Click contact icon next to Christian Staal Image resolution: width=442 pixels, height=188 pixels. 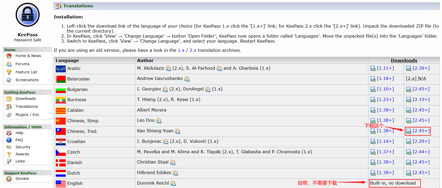tap(173, 162)
